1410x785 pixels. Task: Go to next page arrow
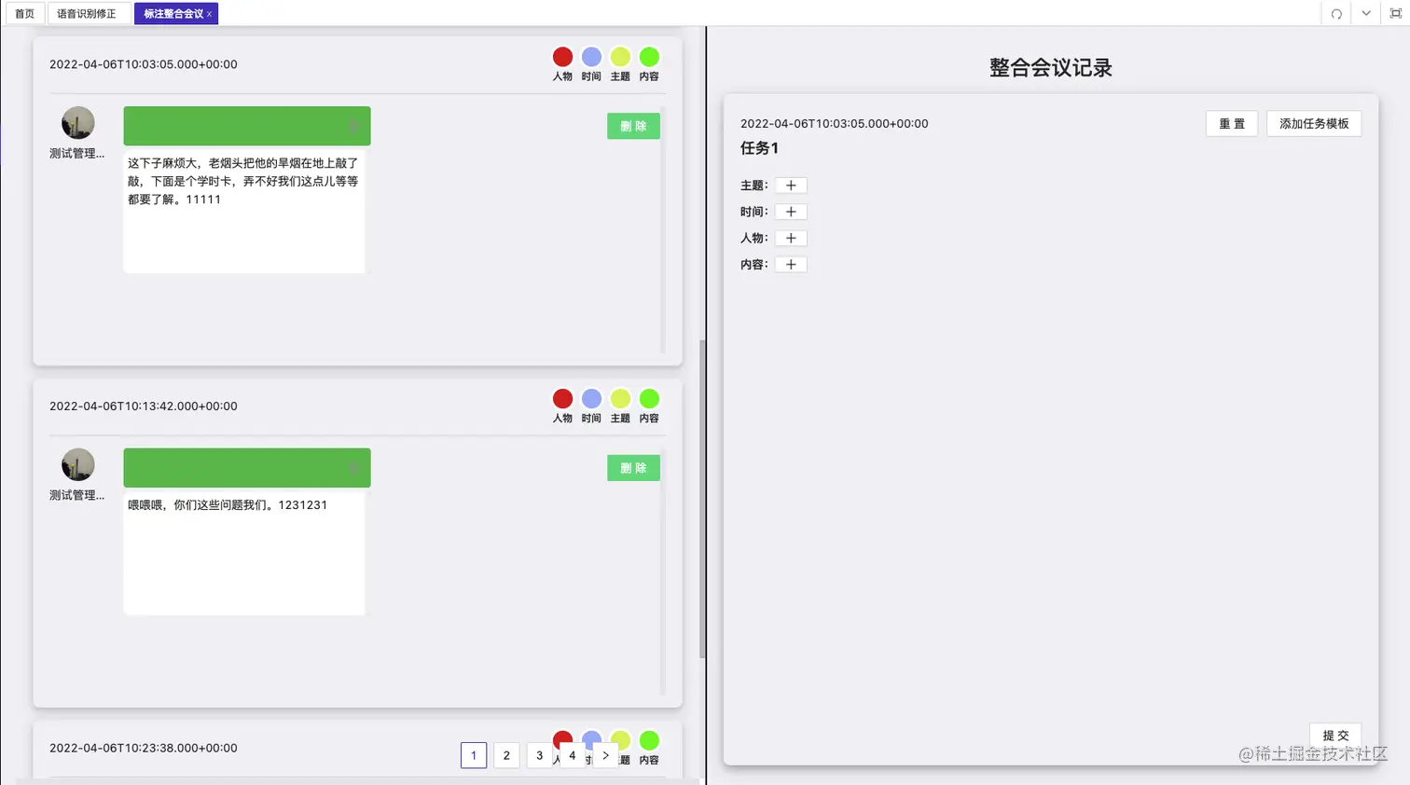tap(605, 755)
